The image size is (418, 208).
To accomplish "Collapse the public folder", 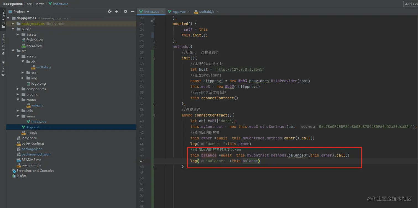I will point(13,29).
